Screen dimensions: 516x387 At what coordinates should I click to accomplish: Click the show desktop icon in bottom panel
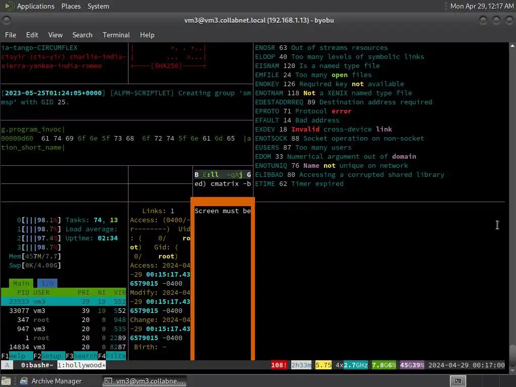tap(6, 381)
